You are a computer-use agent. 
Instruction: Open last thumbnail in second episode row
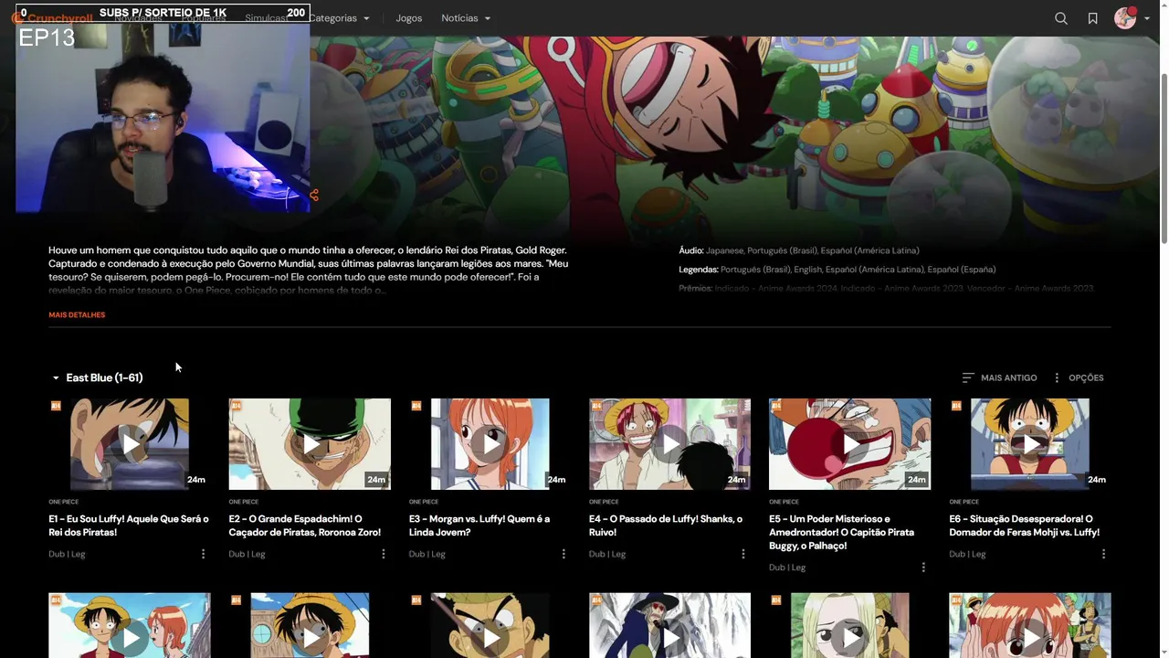[1030, 626]
